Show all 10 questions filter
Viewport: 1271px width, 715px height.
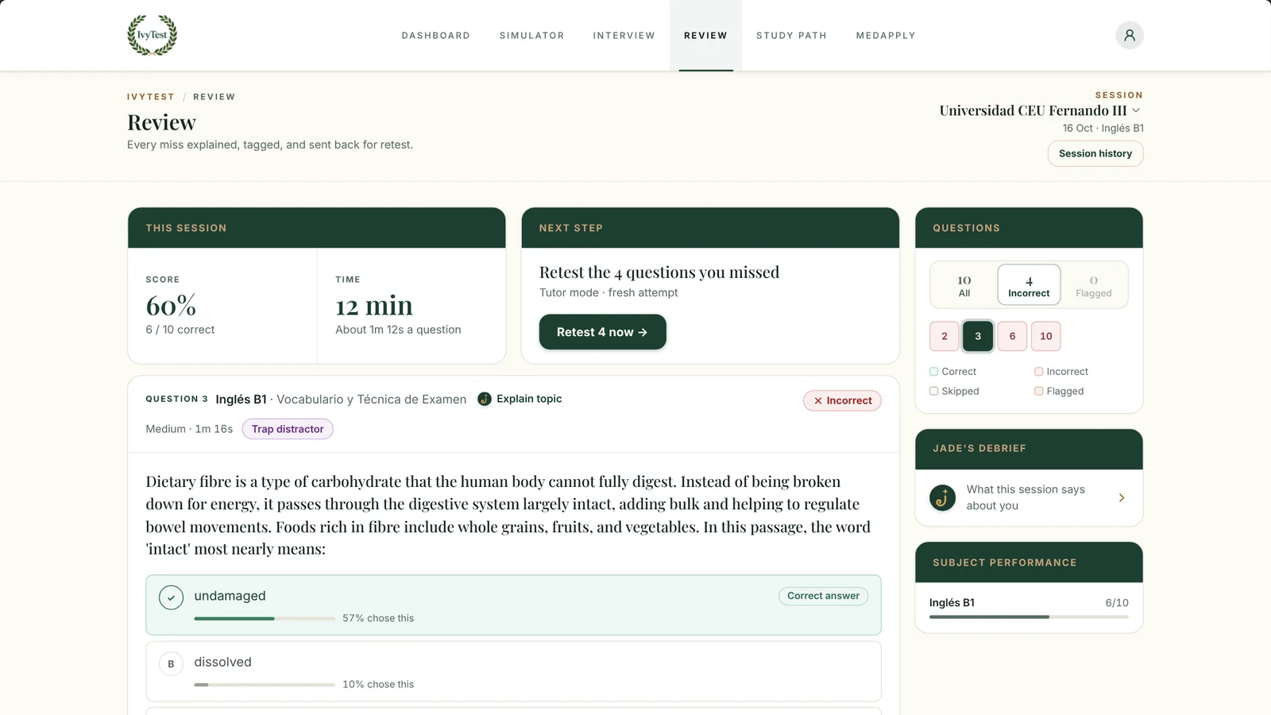964,285
